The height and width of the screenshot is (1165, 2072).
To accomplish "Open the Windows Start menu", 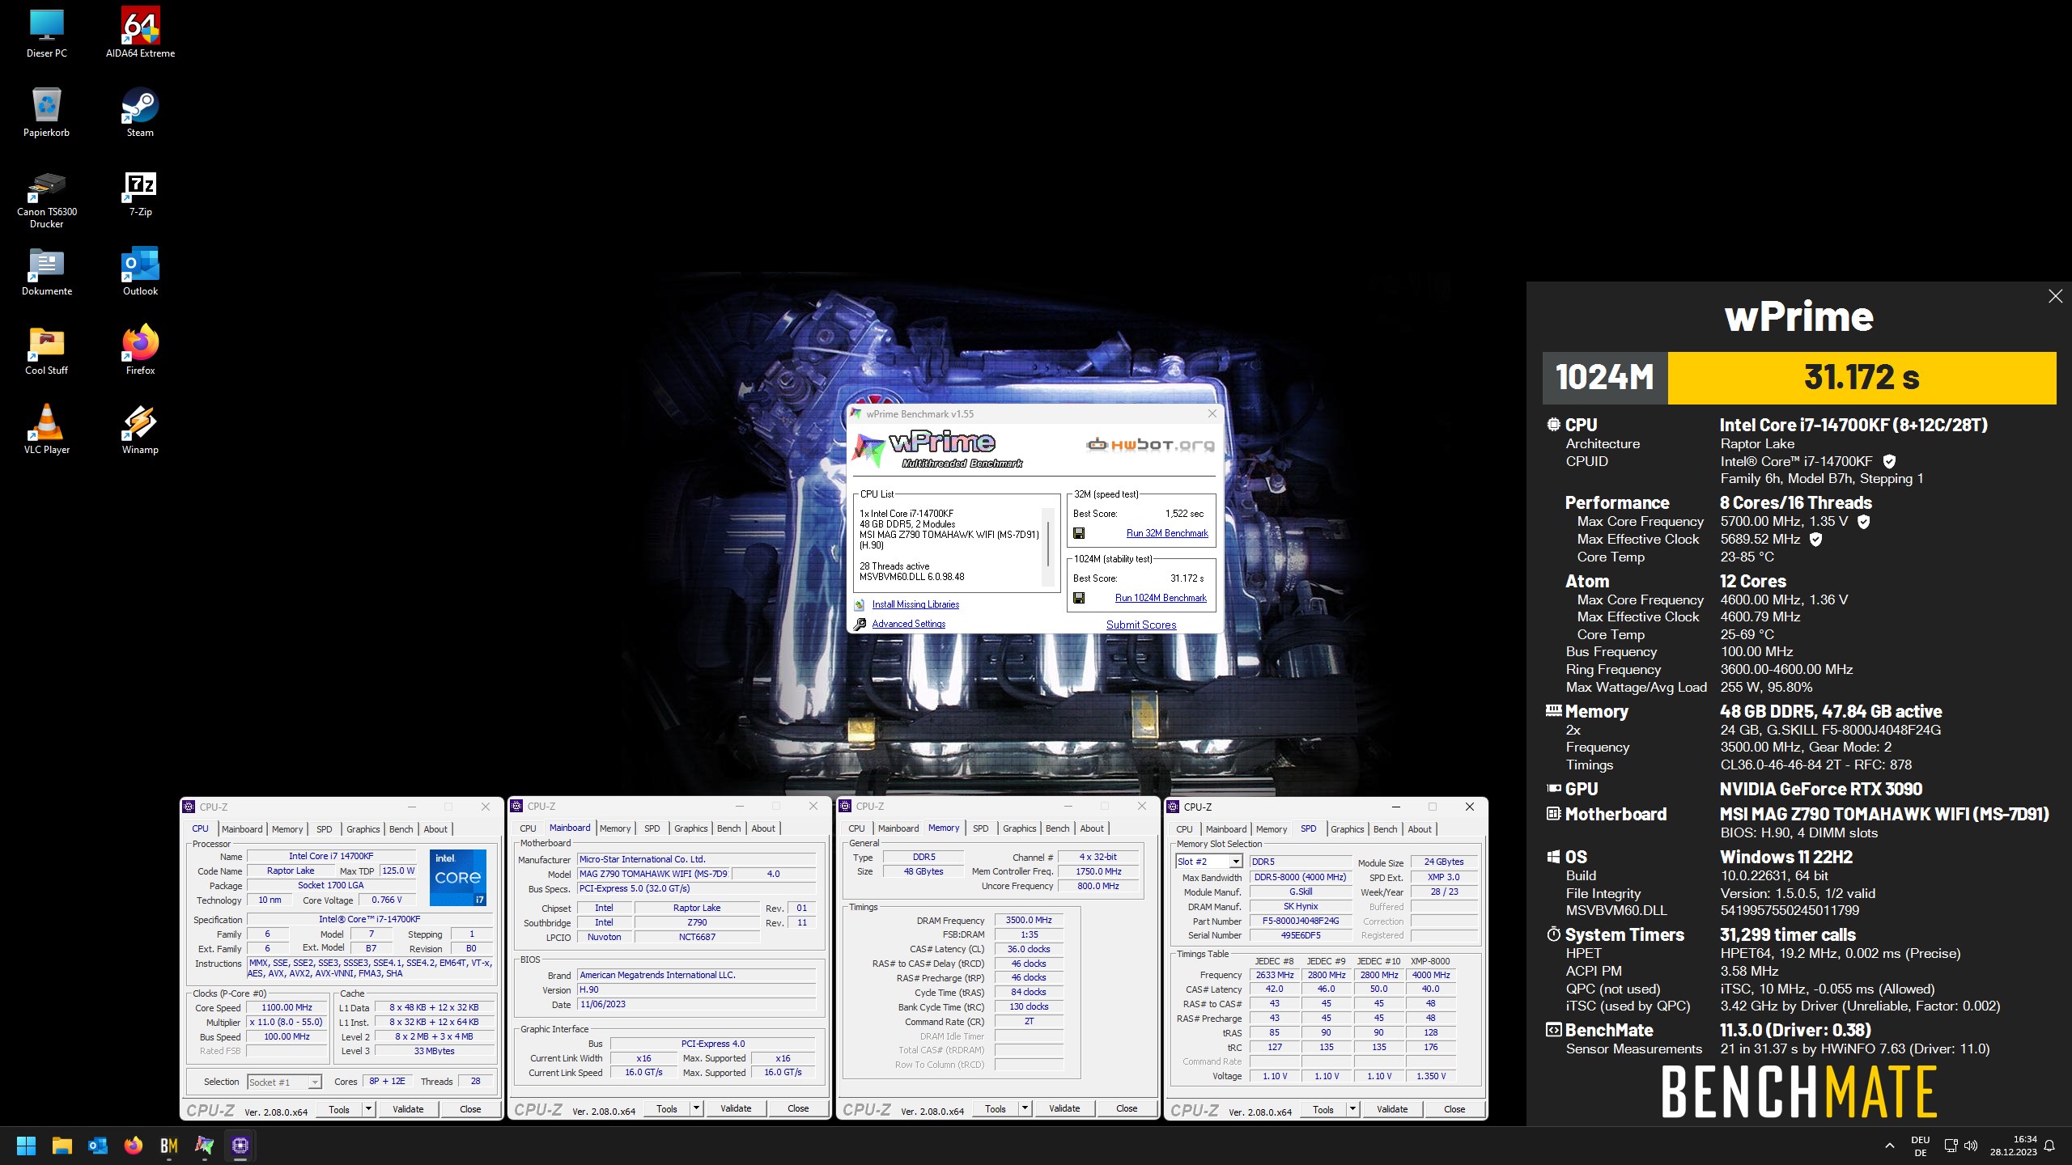I will [x=26, y=1146].
